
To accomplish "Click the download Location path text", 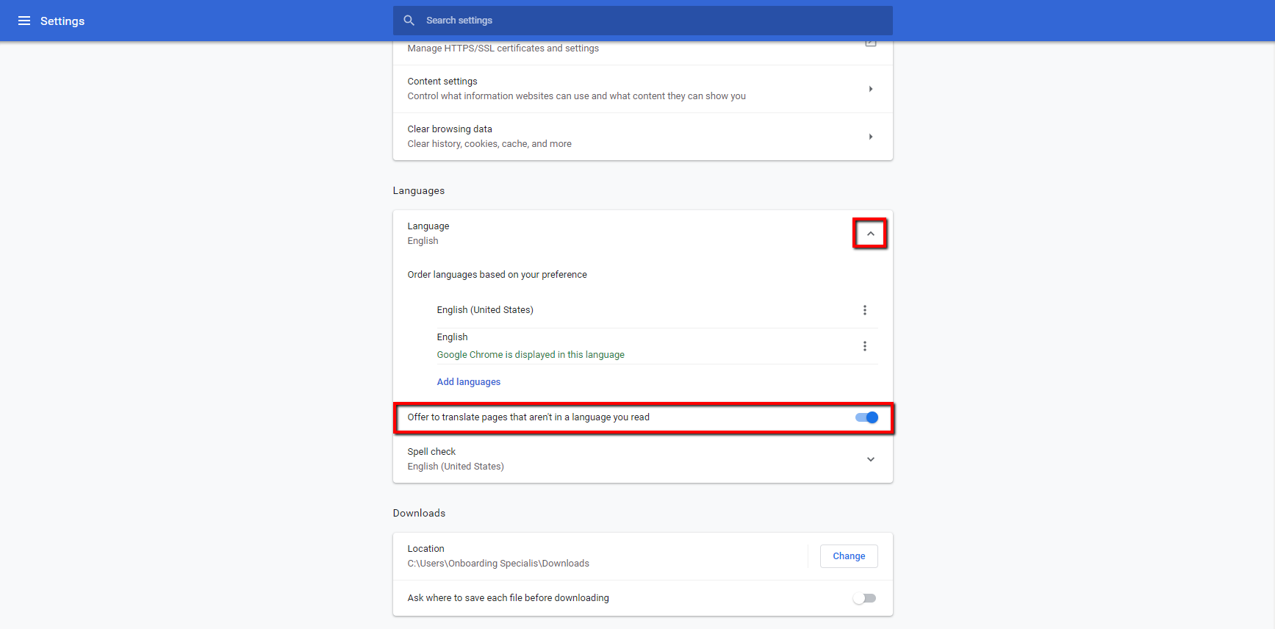I will [x=498, y=564].
